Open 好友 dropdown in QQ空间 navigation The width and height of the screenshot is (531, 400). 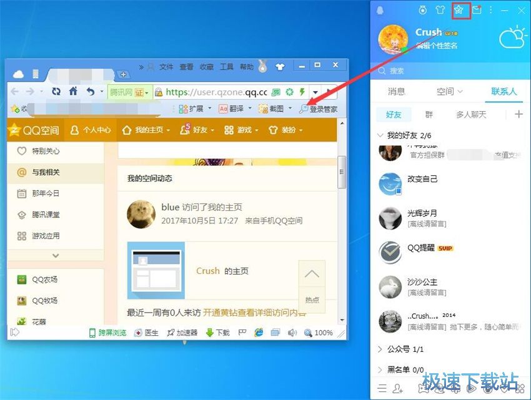pos(197,130)
